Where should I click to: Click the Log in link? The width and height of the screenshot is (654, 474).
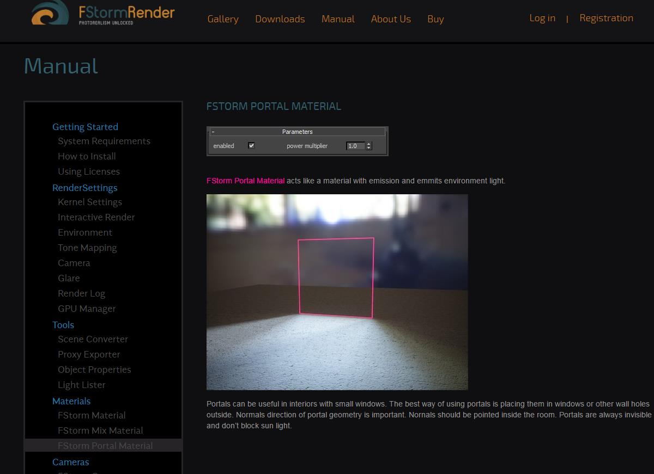tap(542, 18)
